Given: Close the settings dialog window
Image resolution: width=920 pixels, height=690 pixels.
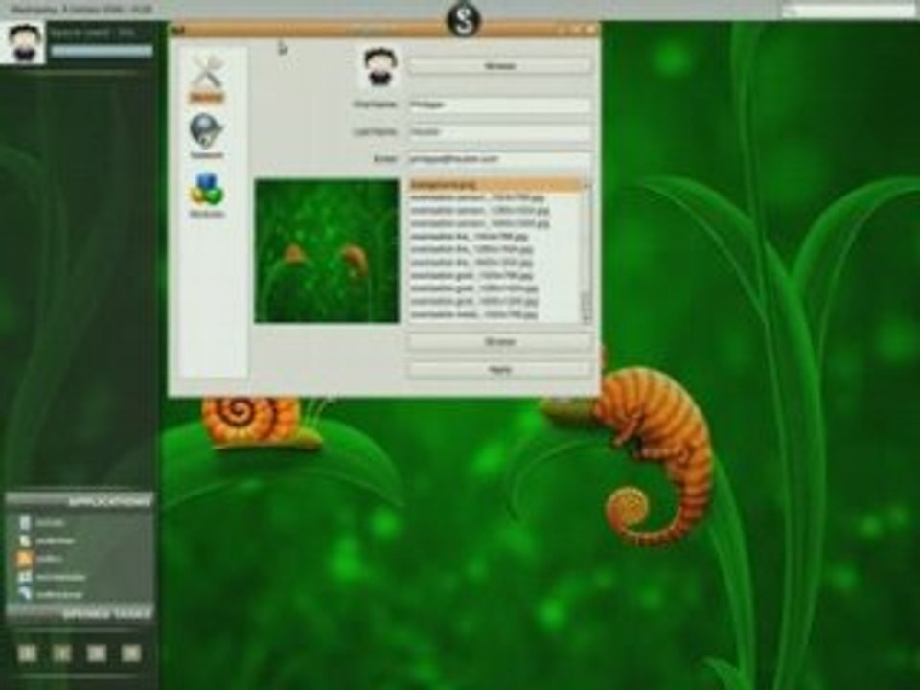Looking at the screenshot, I should pyautogui.click(x=591, y=29).
